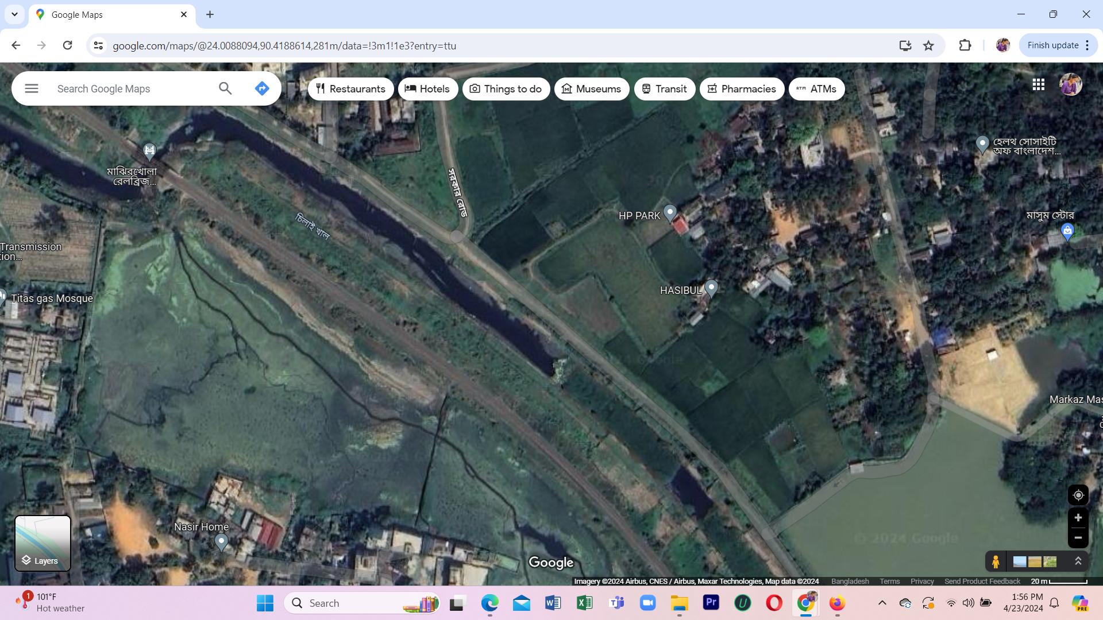This screenshot has width=1103, height=620.
Task: Open the notifications bell in the tray
Action: pos(1054,603)
